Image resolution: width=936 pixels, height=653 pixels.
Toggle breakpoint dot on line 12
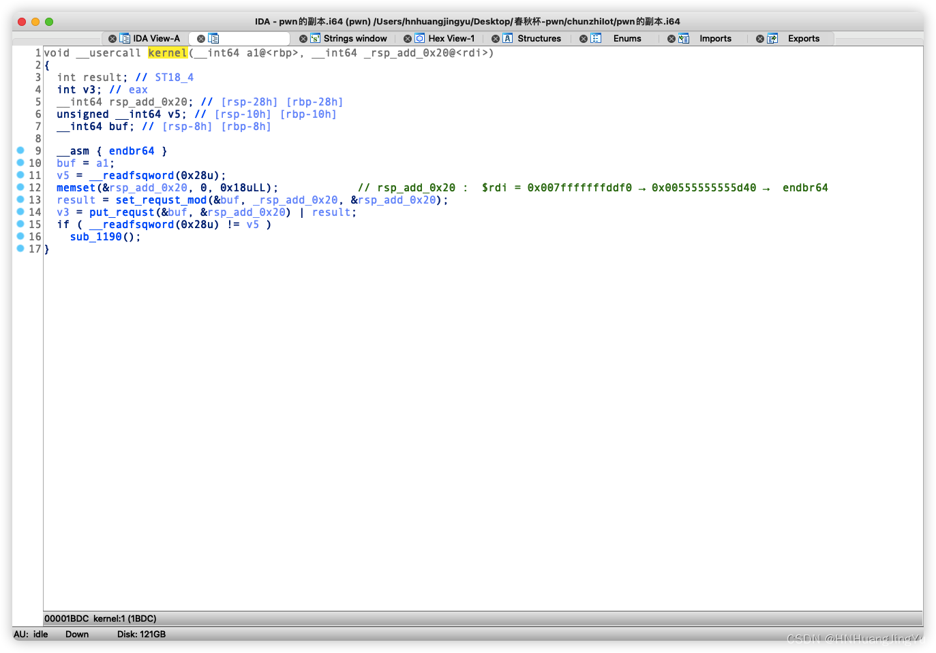20,187
